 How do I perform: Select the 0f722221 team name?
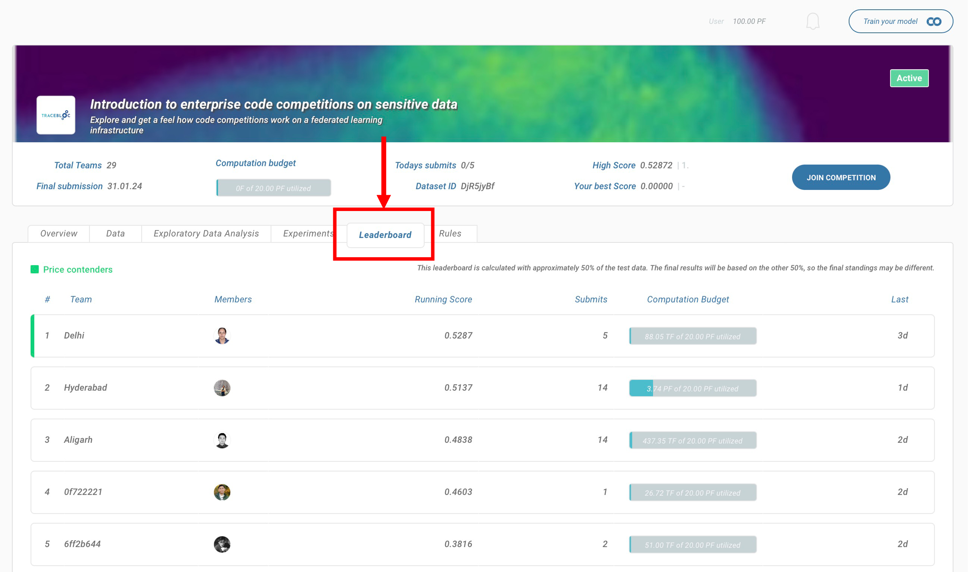(x=83, y=491)
